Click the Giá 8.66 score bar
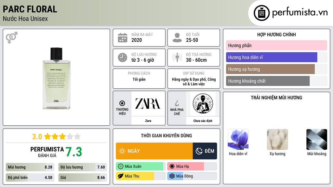 click(x=83, y=178)
